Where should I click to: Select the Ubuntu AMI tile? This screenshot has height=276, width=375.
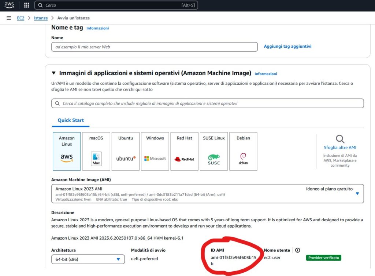126,151
